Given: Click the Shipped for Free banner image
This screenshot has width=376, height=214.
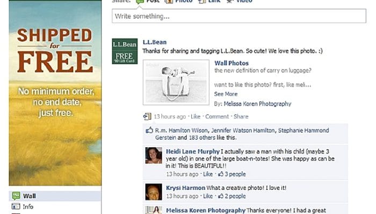Looking at the screenshot, I should 55,93.
